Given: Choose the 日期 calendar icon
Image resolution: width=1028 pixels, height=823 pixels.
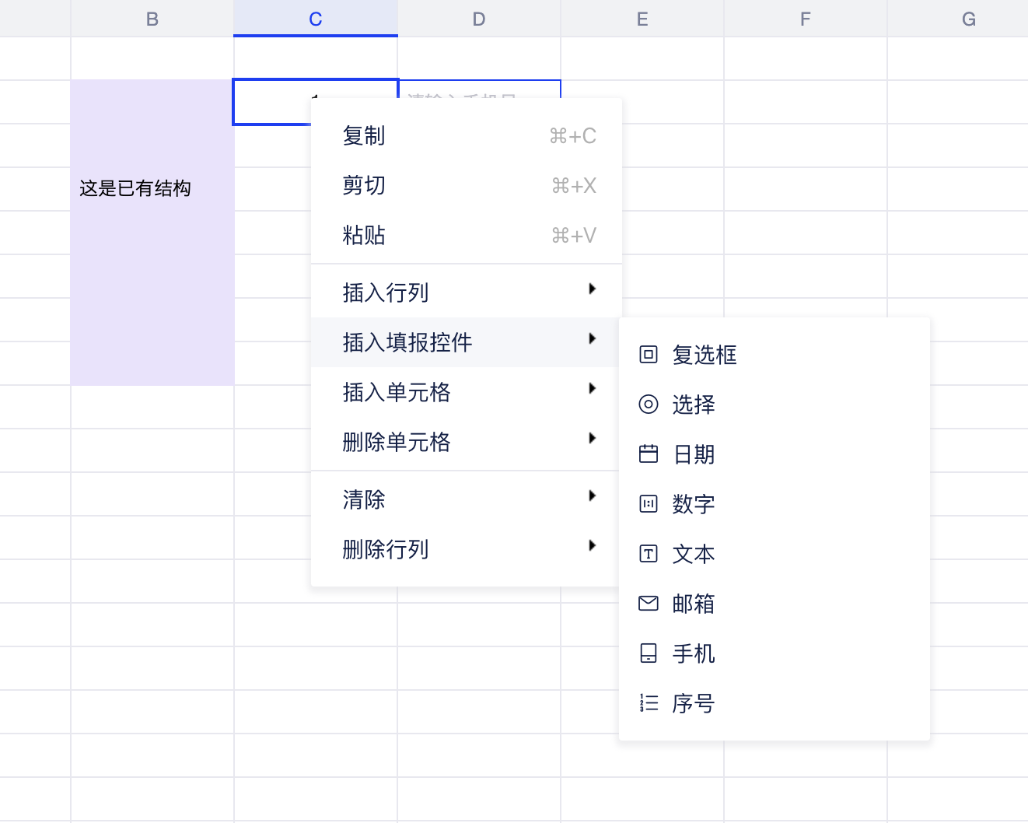Looking at the screenshot, I should 648,454.
